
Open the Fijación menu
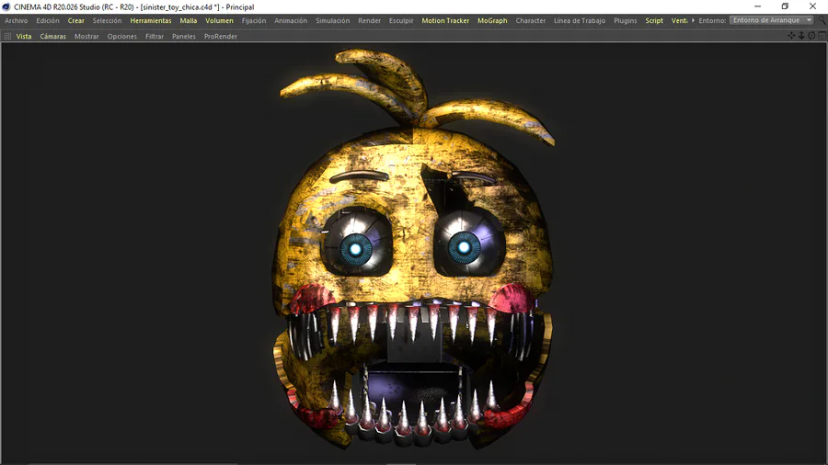pos(254,20)
